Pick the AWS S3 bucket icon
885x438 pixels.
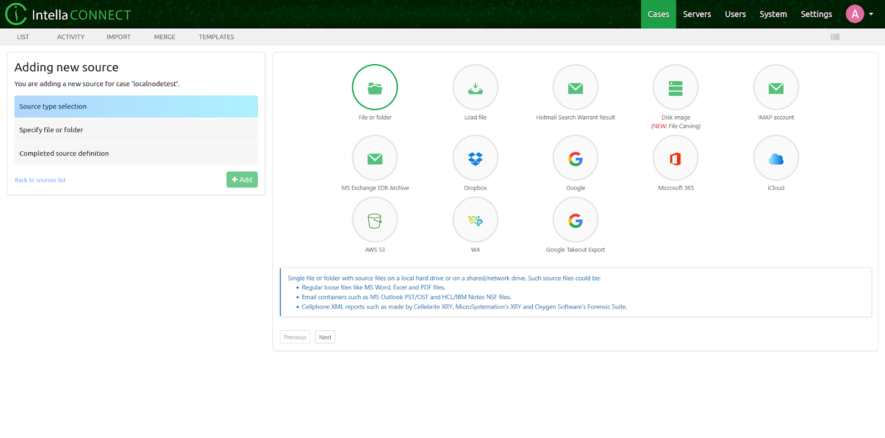coord(374,220)
